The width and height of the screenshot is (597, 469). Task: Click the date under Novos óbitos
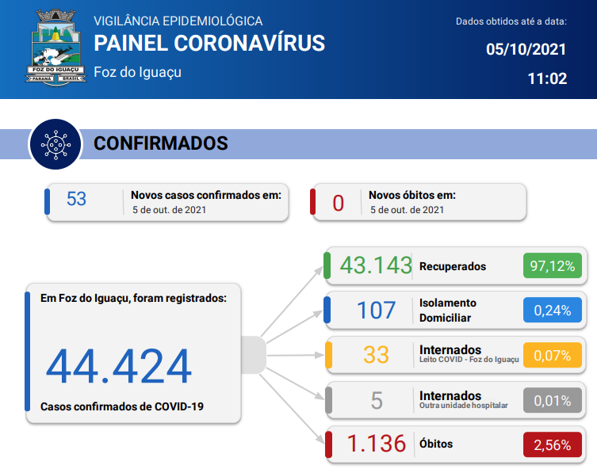click(x=407, y=210)
